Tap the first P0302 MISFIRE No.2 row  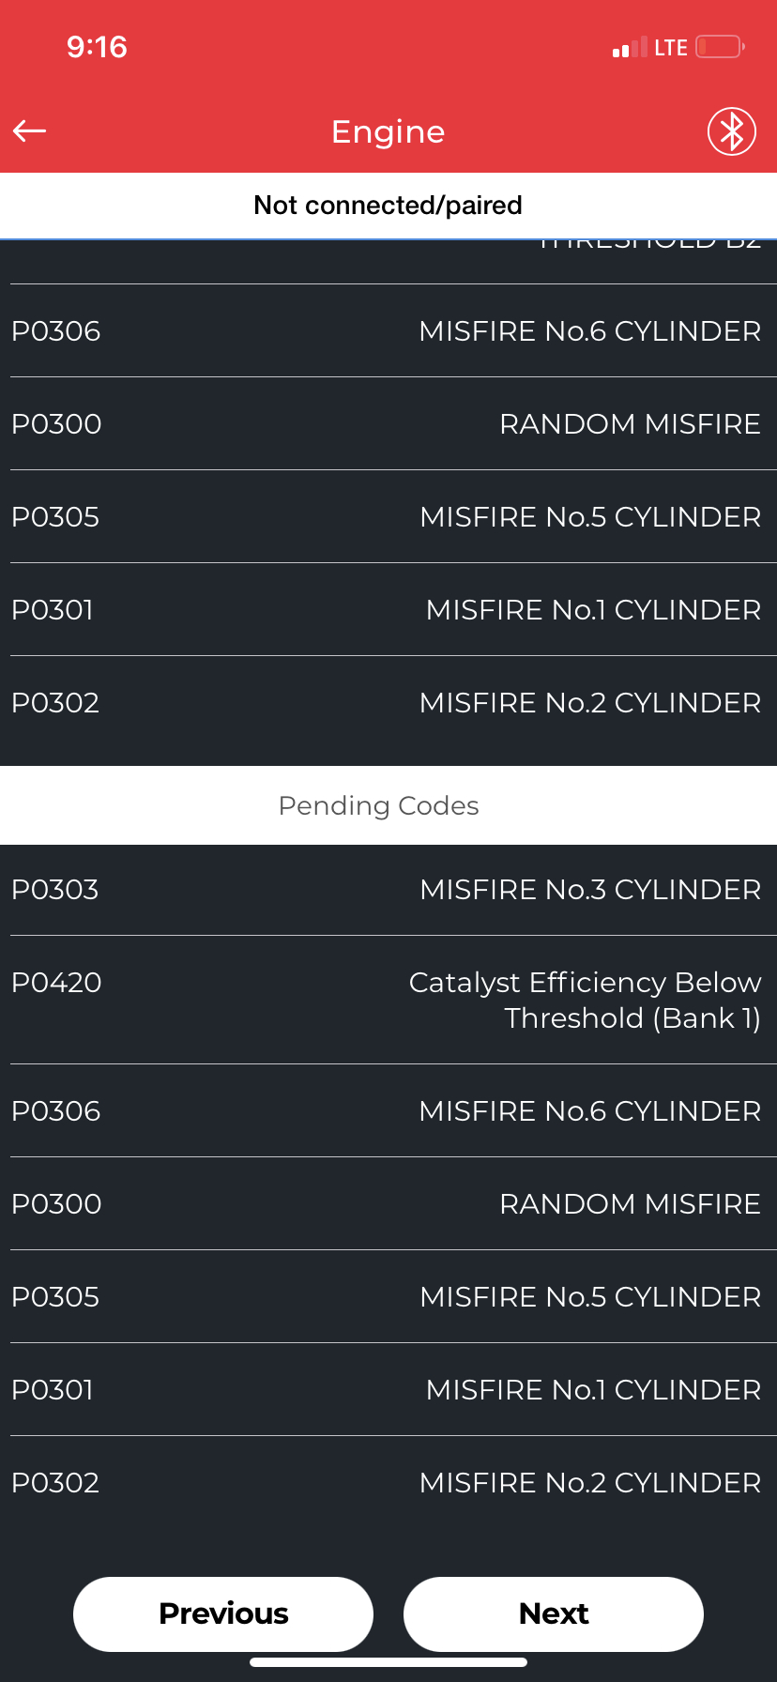(388, 703)
